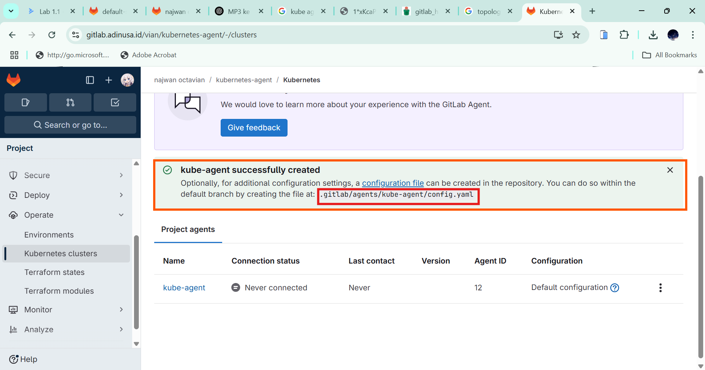
Task: Switch to the Lab 1.1 tab
Action: tap(50, 11)
